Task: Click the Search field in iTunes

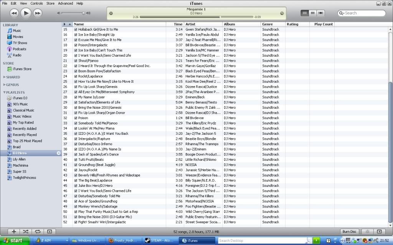Action: 362,13
